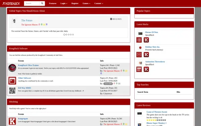Click K icon under Animation Throwdown
Screen dimensions: 201x126
click(x=146, y=70)
